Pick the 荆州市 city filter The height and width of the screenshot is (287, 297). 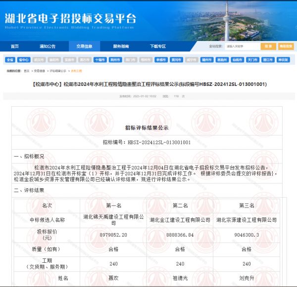(115, 59)
